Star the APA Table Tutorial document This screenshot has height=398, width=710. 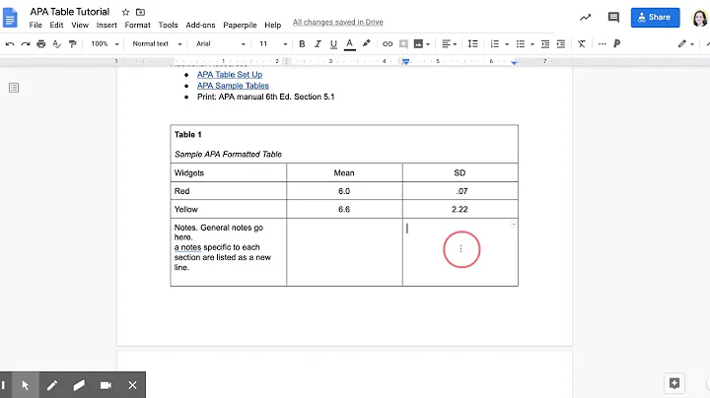coord(126,12)
